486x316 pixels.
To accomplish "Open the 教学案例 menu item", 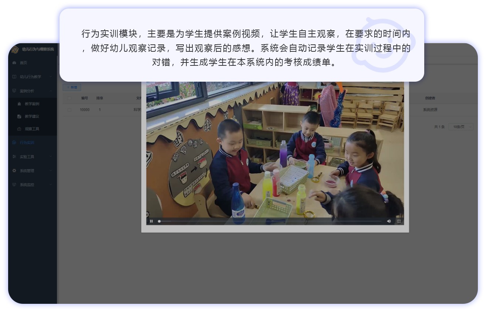I will pyautogui.click(x=32, y=104).
